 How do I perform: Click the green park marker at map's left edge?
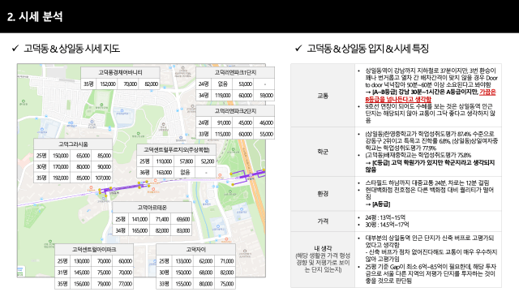coord(24,101)
